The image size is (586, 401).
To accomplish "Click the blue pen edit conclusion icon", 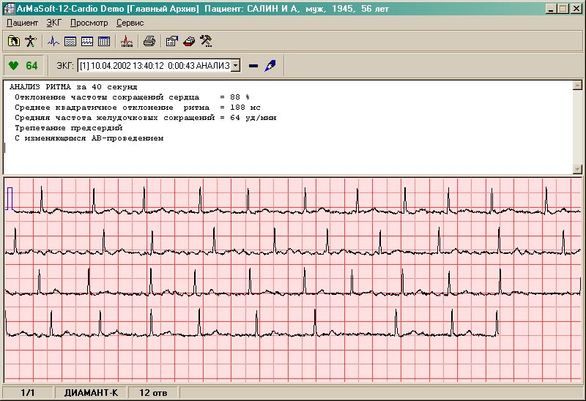I will 270,66.
